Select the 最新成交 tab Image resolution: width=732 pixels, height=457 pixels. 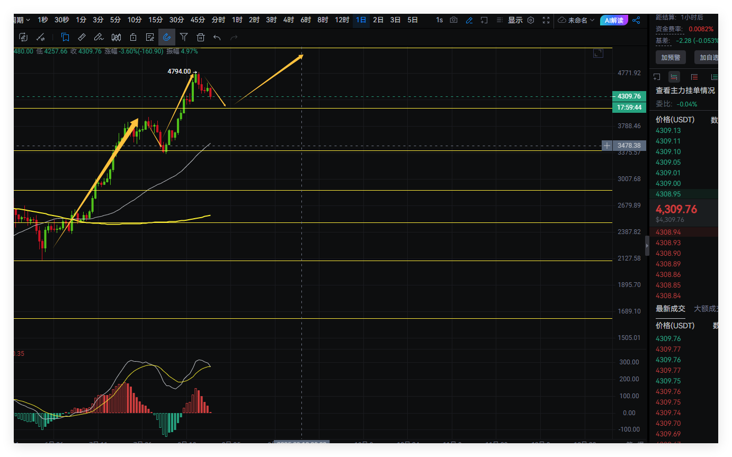click(x=671, y=309)
